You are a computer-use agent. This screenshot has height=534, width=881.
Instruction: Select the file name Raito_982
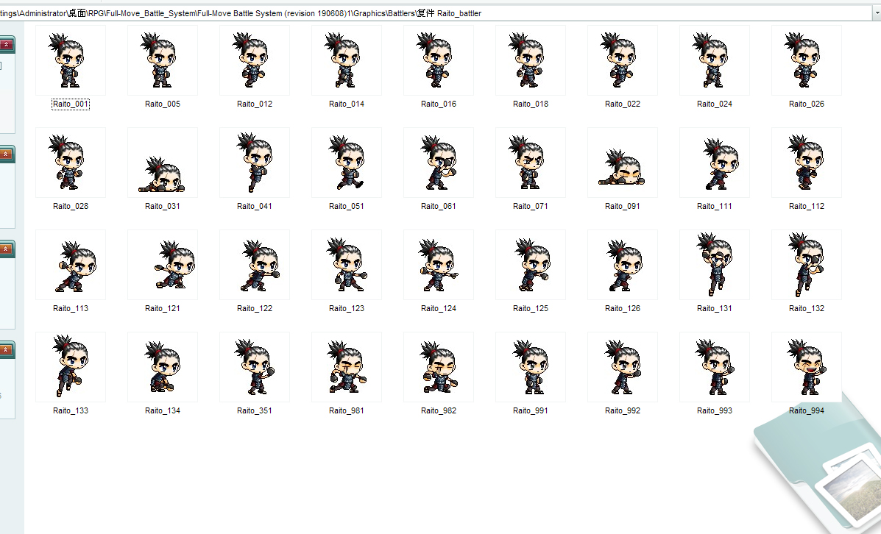439,410
